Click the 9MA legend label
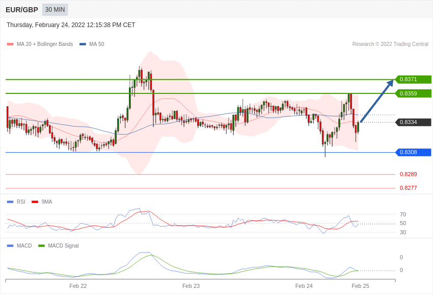Image resolution: width=433 pixels, height=294 pixels. tap(47, 202)
